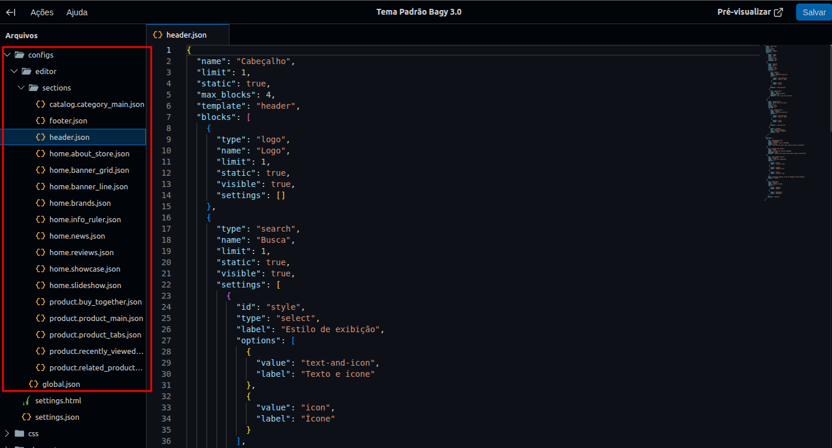The height and width of the screenshot is (448, 832).
Task: Switch to the header.json editor tab
Action: tap(187, 35)
